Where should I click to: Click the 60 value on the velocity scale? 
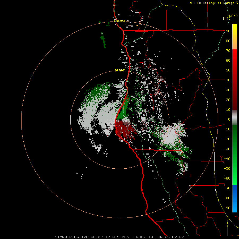[x=228, y=61]
